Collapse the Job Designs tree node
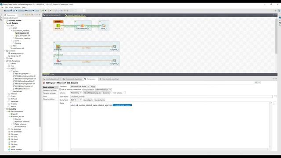 [5, 23]
